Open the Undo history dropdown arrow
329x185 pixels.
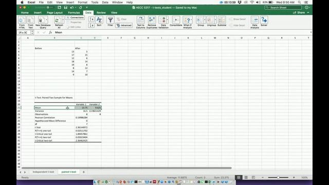tap(76, 8)
